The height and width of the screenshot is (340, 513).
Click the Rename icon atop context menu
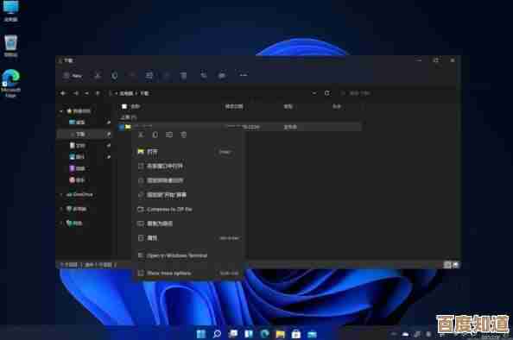click(x=169, y=135)
